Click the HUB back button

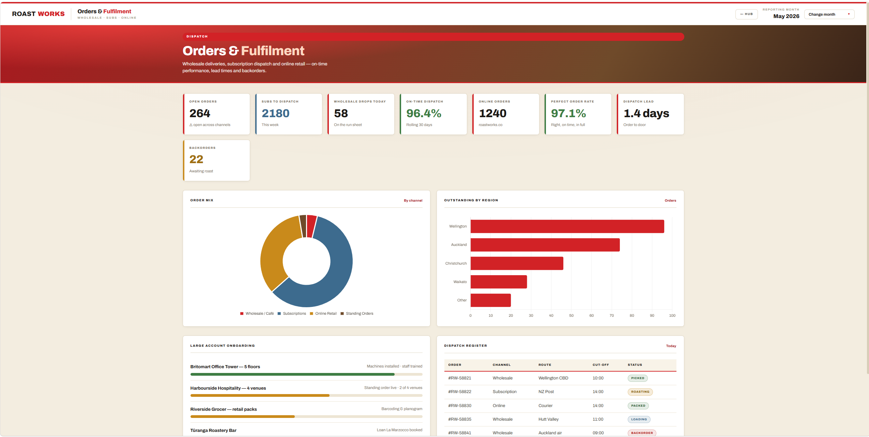pyautogui.click(x=746, y=14)
